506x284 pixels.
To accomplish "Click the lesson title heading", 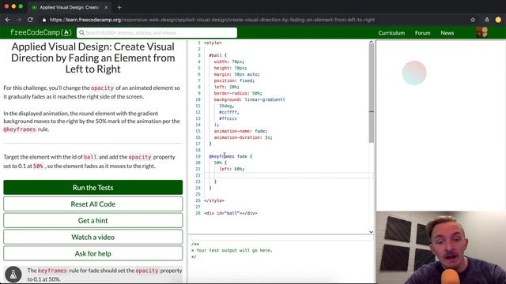I will point(93,58).
